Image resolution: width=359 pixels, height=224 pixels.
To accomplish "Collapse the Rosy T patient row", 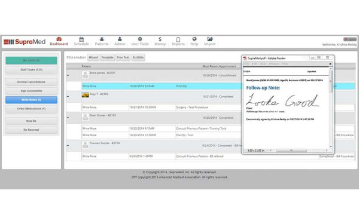I will 68,96.
